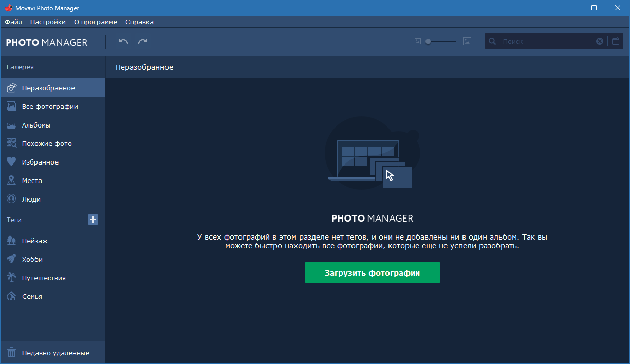Select Неразобранное label in gallery list
Image resolution: width=630 pixels, height=364 pixels.
pyautogui.click(x=48, y=88)
